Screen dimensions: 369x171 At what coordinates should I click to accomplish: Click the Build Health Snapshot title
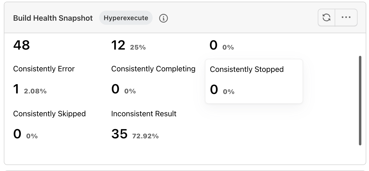(53, 18)
